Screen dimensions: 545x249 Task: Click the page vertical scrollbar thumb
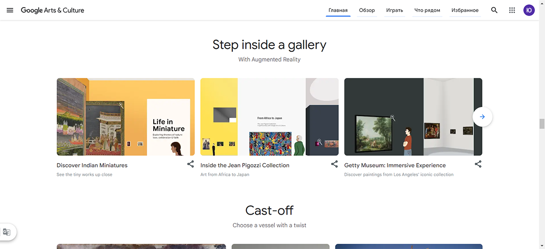542,124
